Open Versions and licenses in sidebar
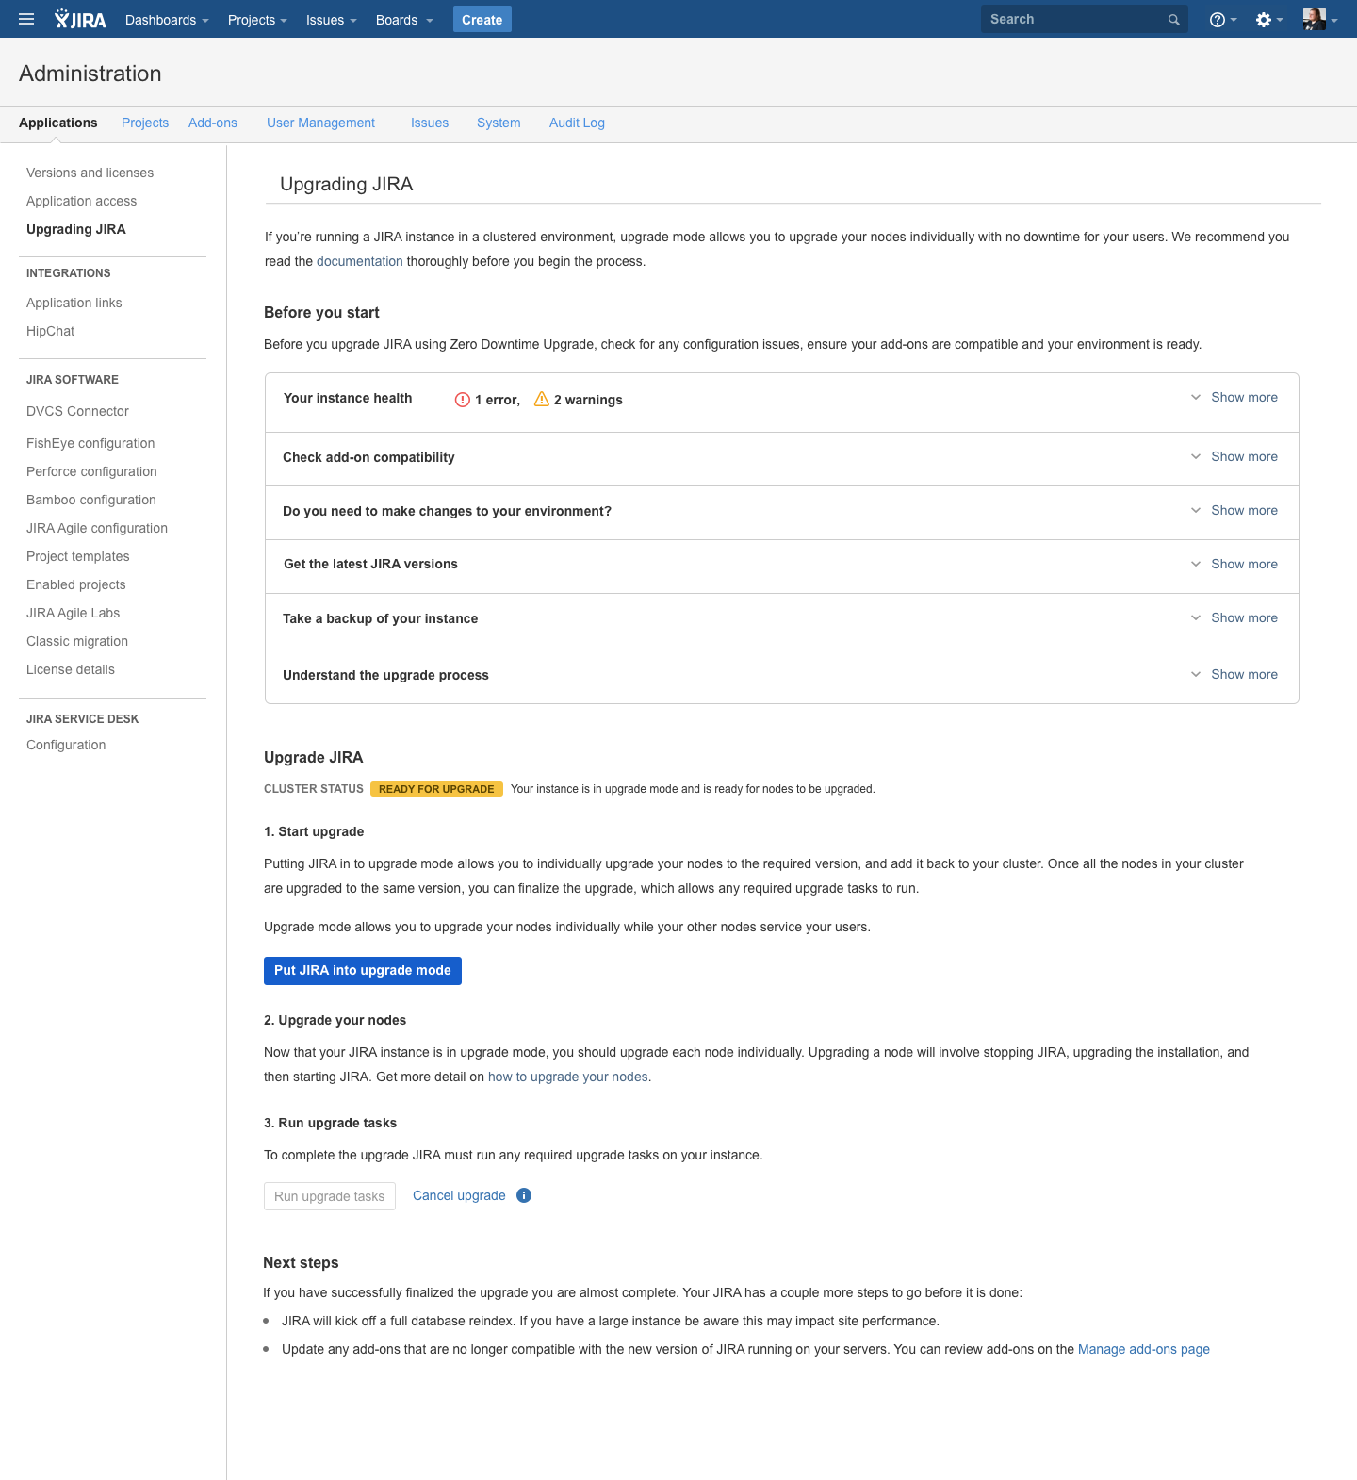The image size is (1357, 1480). pos(90,173)
